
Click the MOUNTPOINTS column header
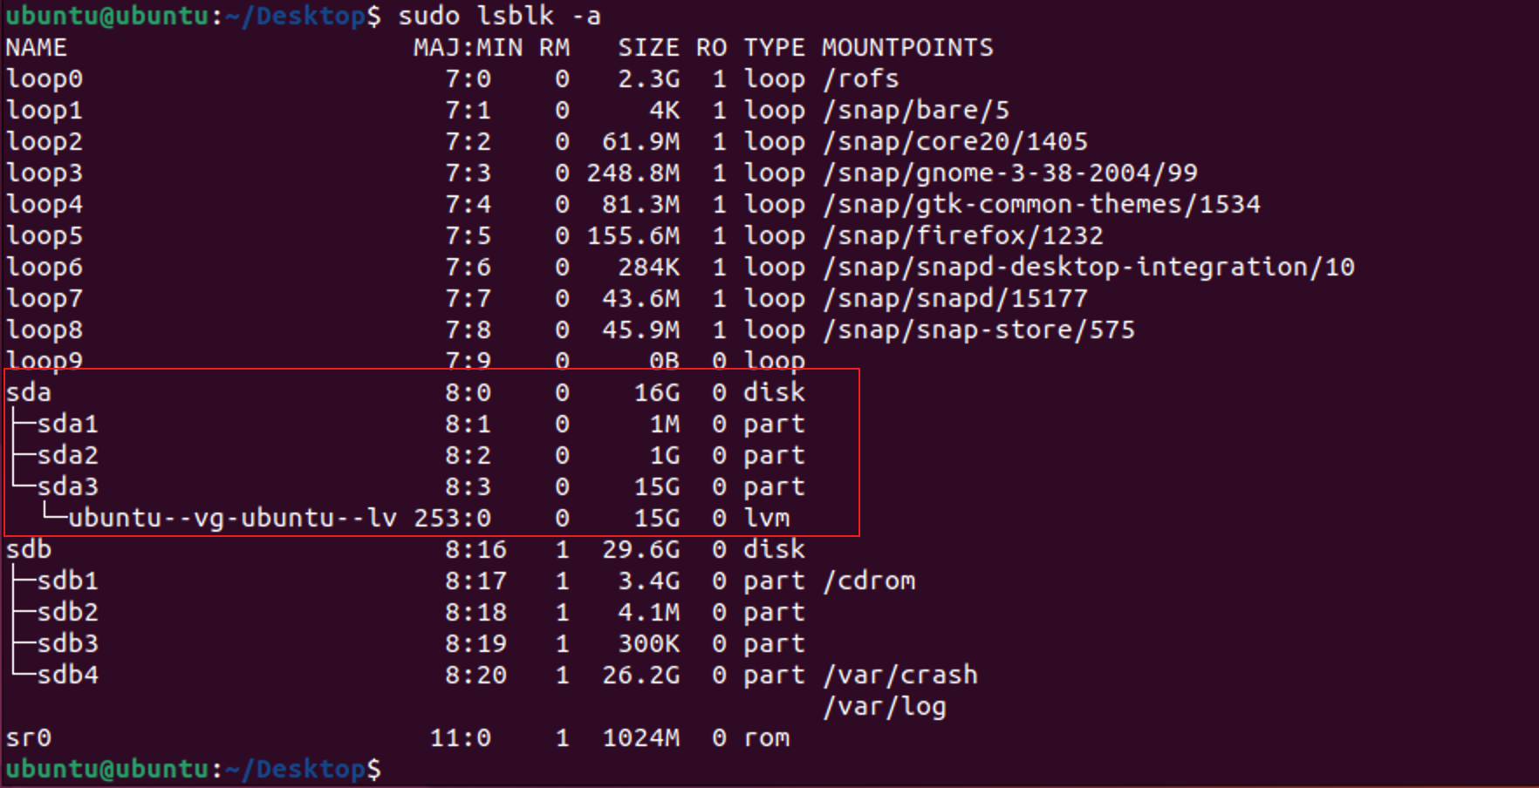pos(906,47)
